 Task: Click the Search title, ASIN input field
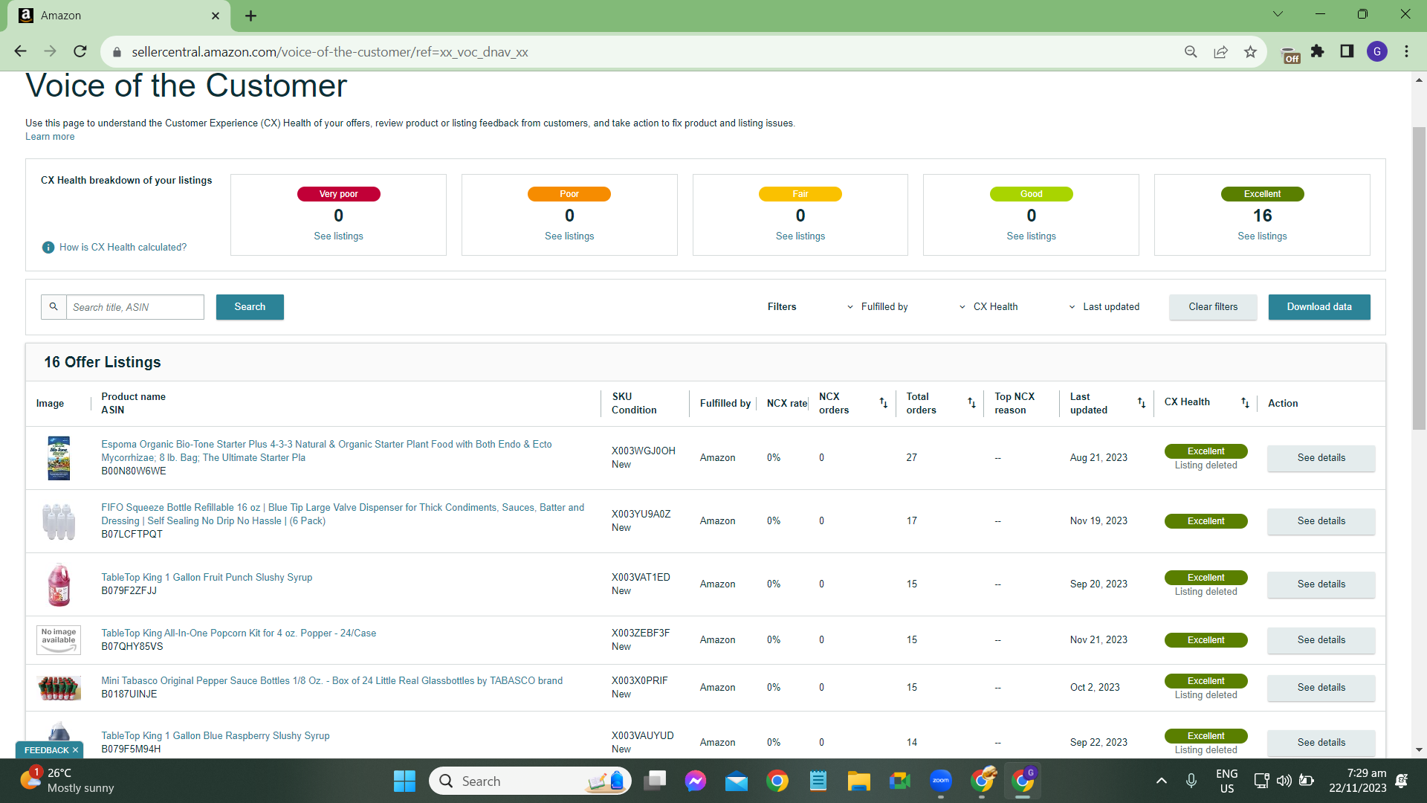(x=135, y=307)
